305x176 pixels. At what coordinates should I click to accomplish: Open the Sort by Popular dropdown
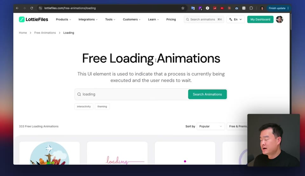[211, 126]
